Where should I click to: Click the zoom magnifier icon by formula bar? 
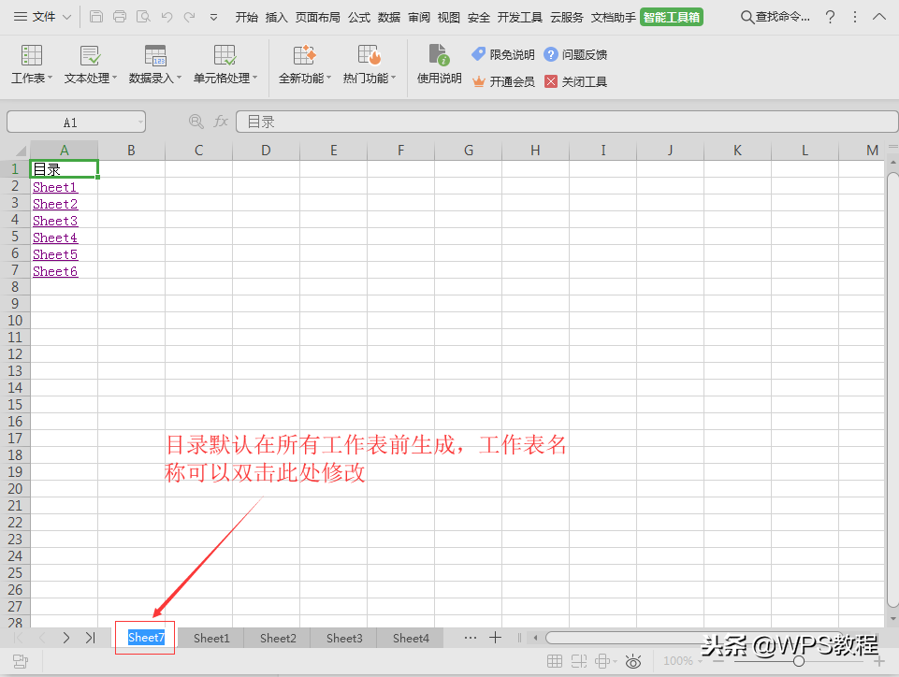click(196, 122)
